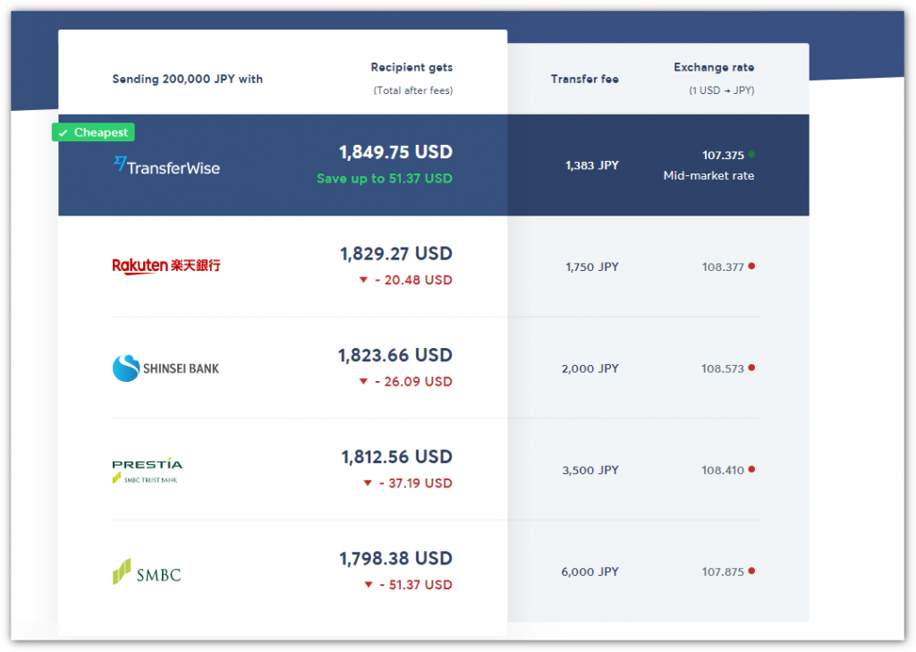Click red down arrow next to - 37.19 USD

pos(368,483)
